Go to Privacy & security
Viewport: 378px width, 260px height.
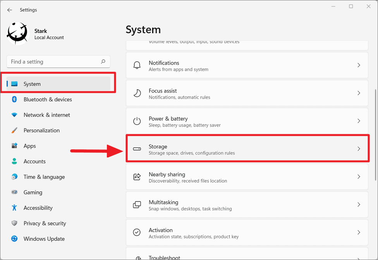tap(45, 223)
